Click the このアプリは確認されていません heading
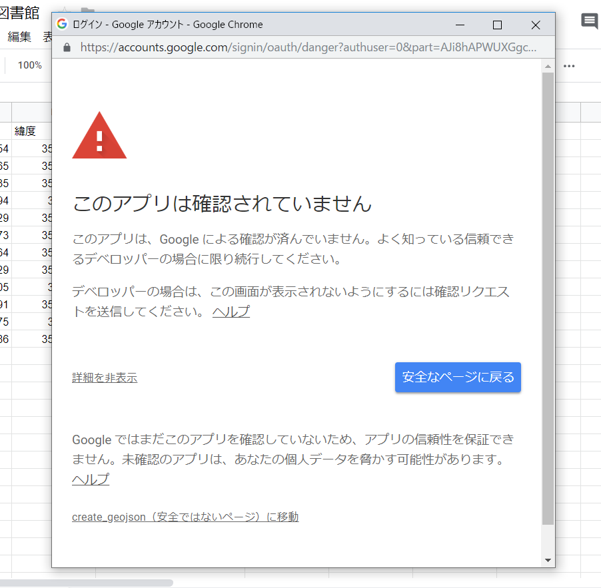Viewport: 601px width, 588px height. [x=223, y=203]
